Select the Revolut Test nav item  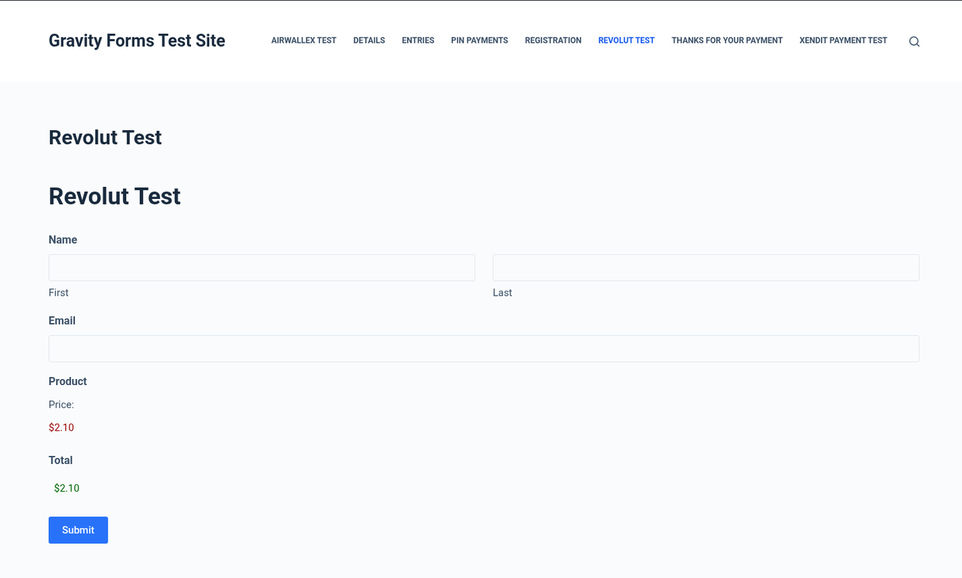[x=627, y=41]
